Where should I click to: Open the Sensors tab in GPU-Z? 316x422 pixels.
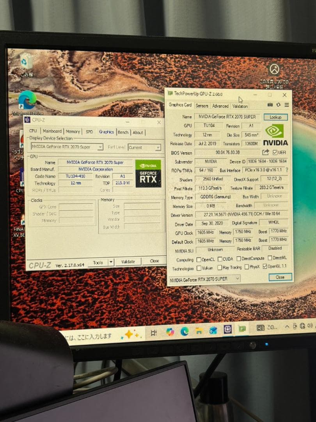[202, 105]
